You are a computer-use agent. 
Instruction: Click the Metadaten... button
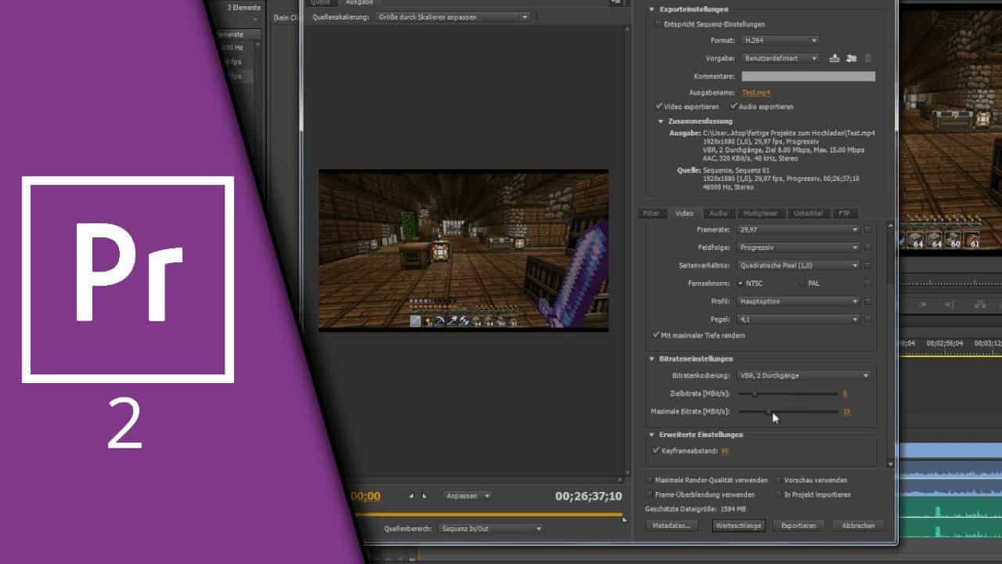(x=672, y=526)
